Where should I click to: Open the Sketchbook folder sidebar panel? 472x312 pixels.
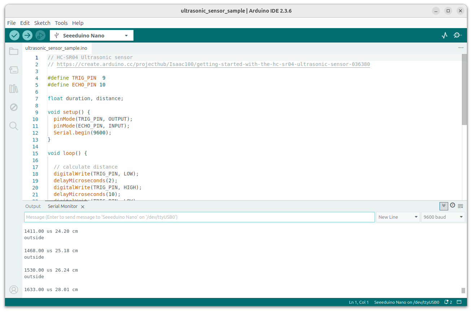pos(14,51)
